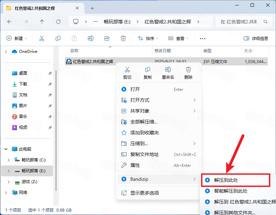Click 复制 in the context menu
Image resolution: width=276 pixels, height=215 pixels.
pos(147,73)
